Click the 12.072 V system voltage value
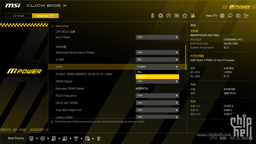Viewport: 256px width, 144px height. (x=228, y=106)
